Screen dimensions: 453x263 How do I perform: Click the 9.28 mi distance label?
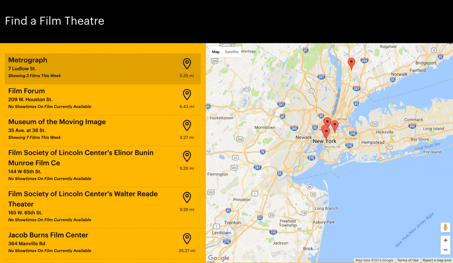click(x=187, y=209)
